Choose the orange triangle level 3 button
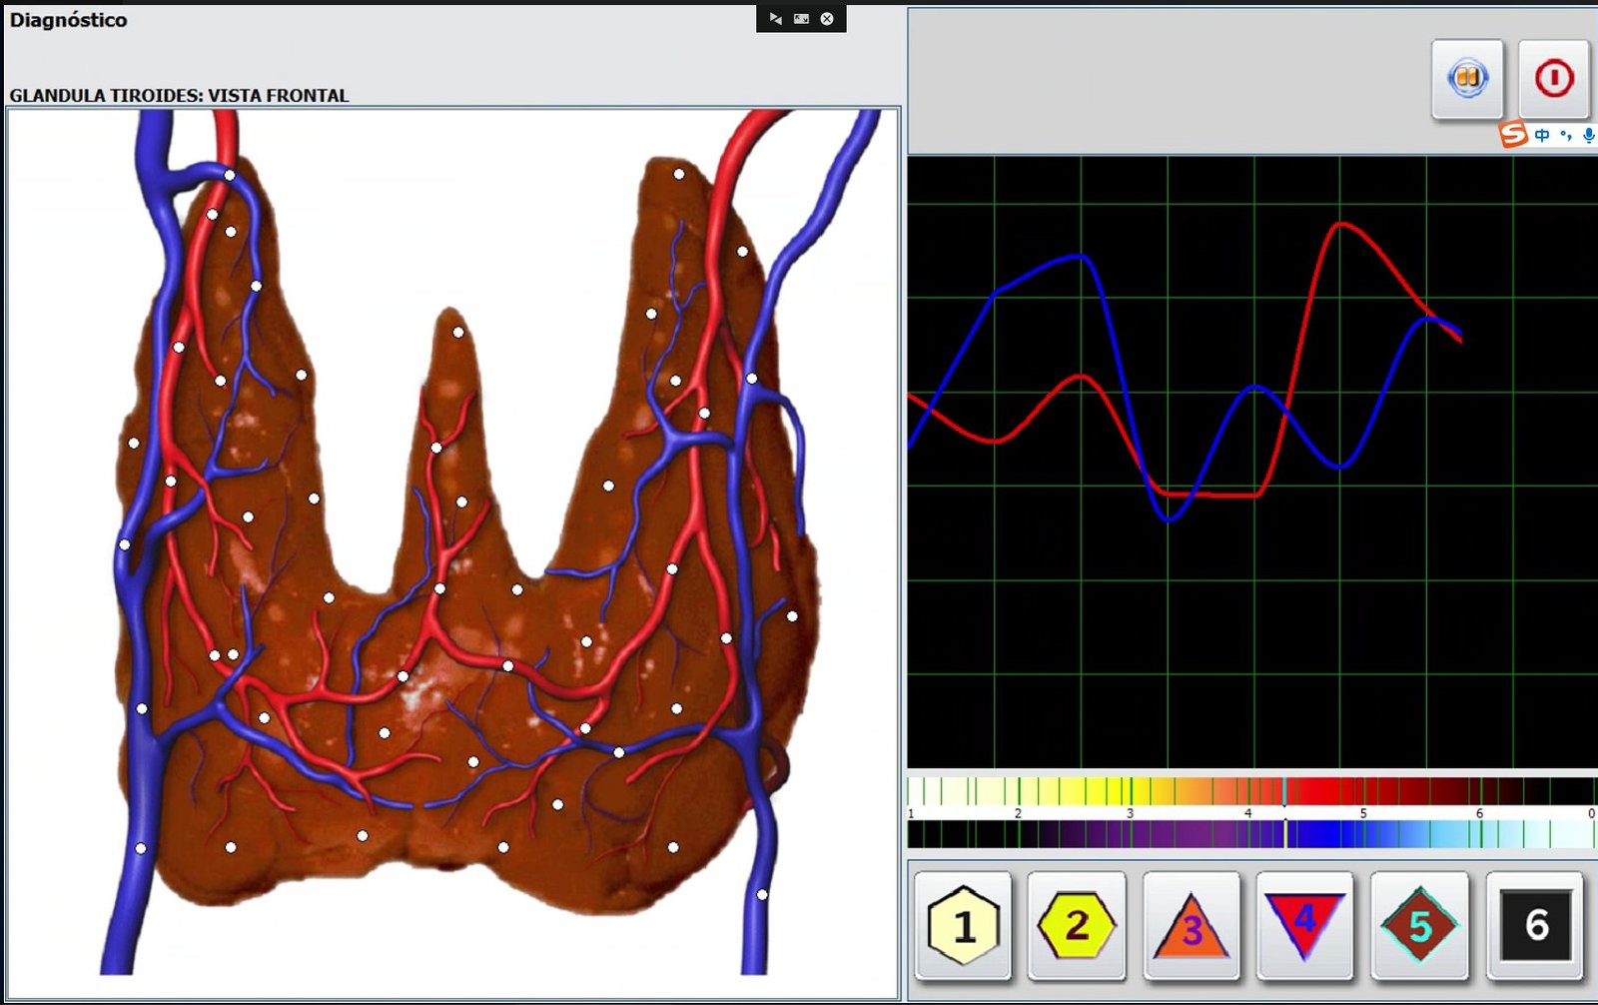The image size is (1598, 1005). [x=1192, y=925]
